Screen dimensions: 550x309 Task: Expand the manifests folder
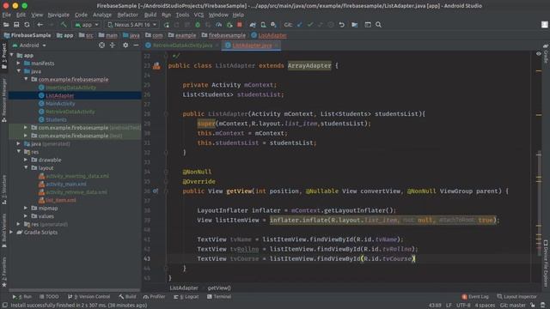click(x=19, y=64)
